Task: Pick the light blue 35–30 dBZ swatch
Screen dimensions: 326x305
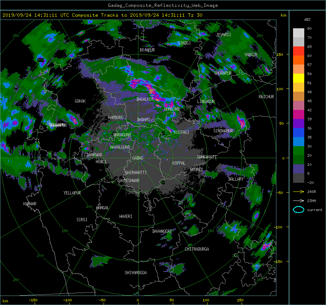Action: [298, 142]
